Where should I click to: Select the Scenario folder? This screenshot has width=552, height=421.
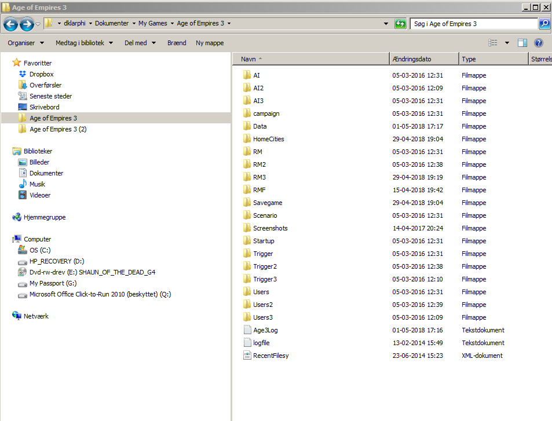265,215
